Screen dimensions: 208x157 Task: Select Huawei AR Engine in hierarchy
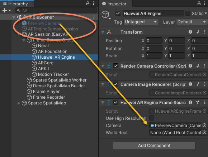(56, 57)
